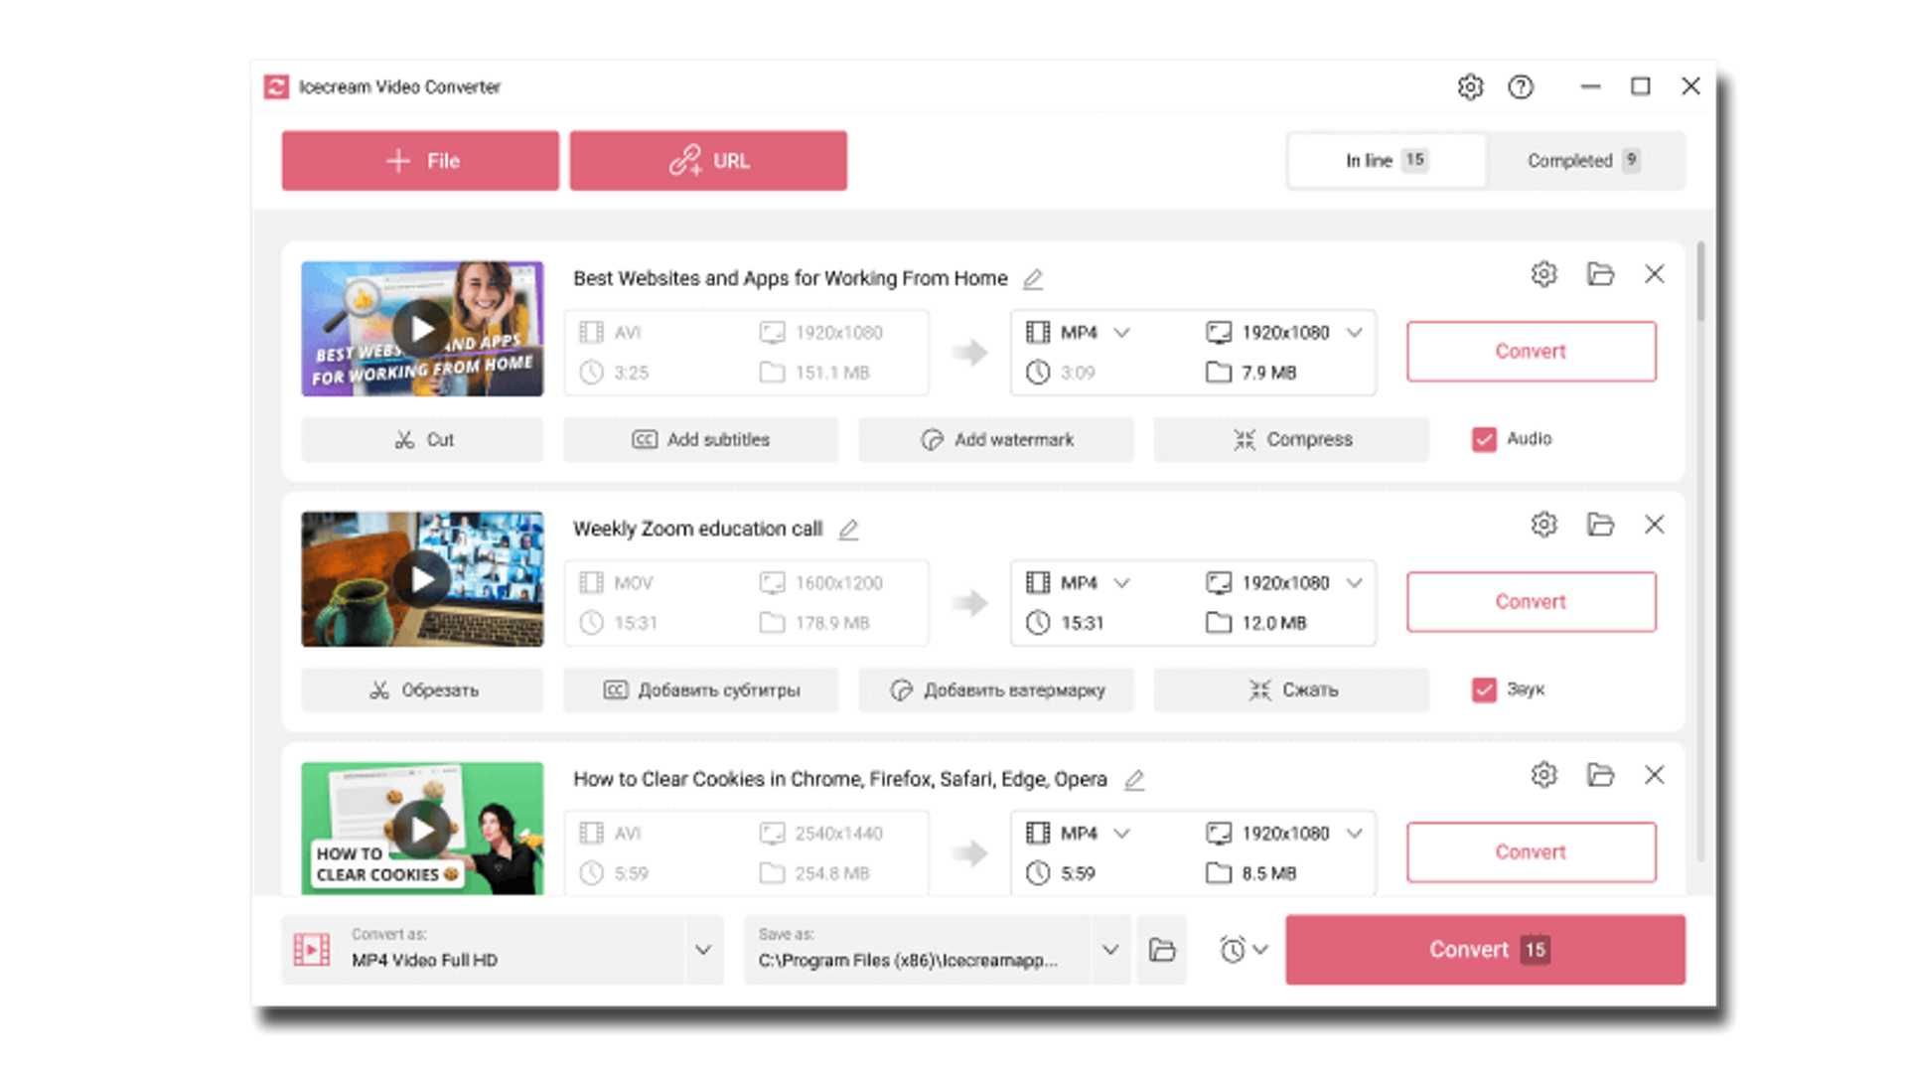Viewport: 1907px width, 1073px height.
Task: Expand the resolution dropdown for Weekly Zoom call
Action: [x=1353, y=583]
